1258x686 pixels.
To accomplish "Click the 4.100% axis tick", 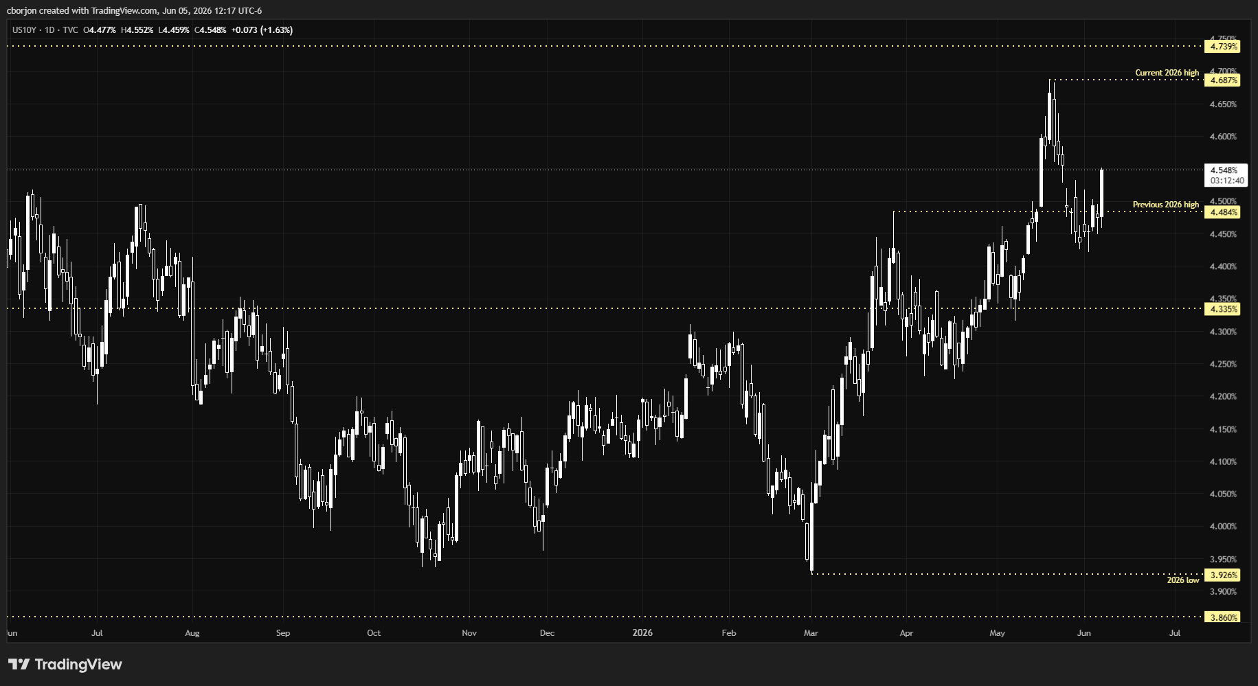I will click(x=1223, y=461).
